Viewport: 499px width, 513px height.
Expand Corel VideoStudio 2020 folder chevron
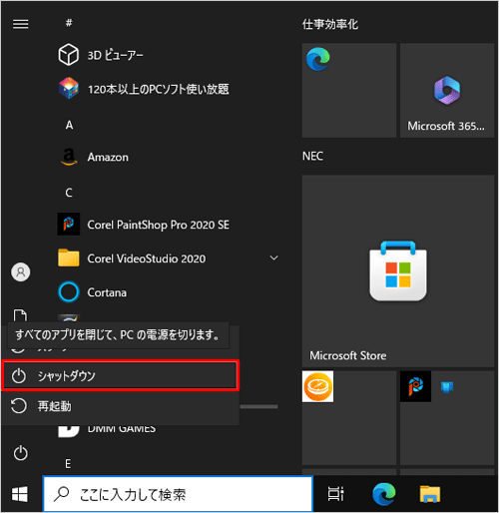click(273, 257)
